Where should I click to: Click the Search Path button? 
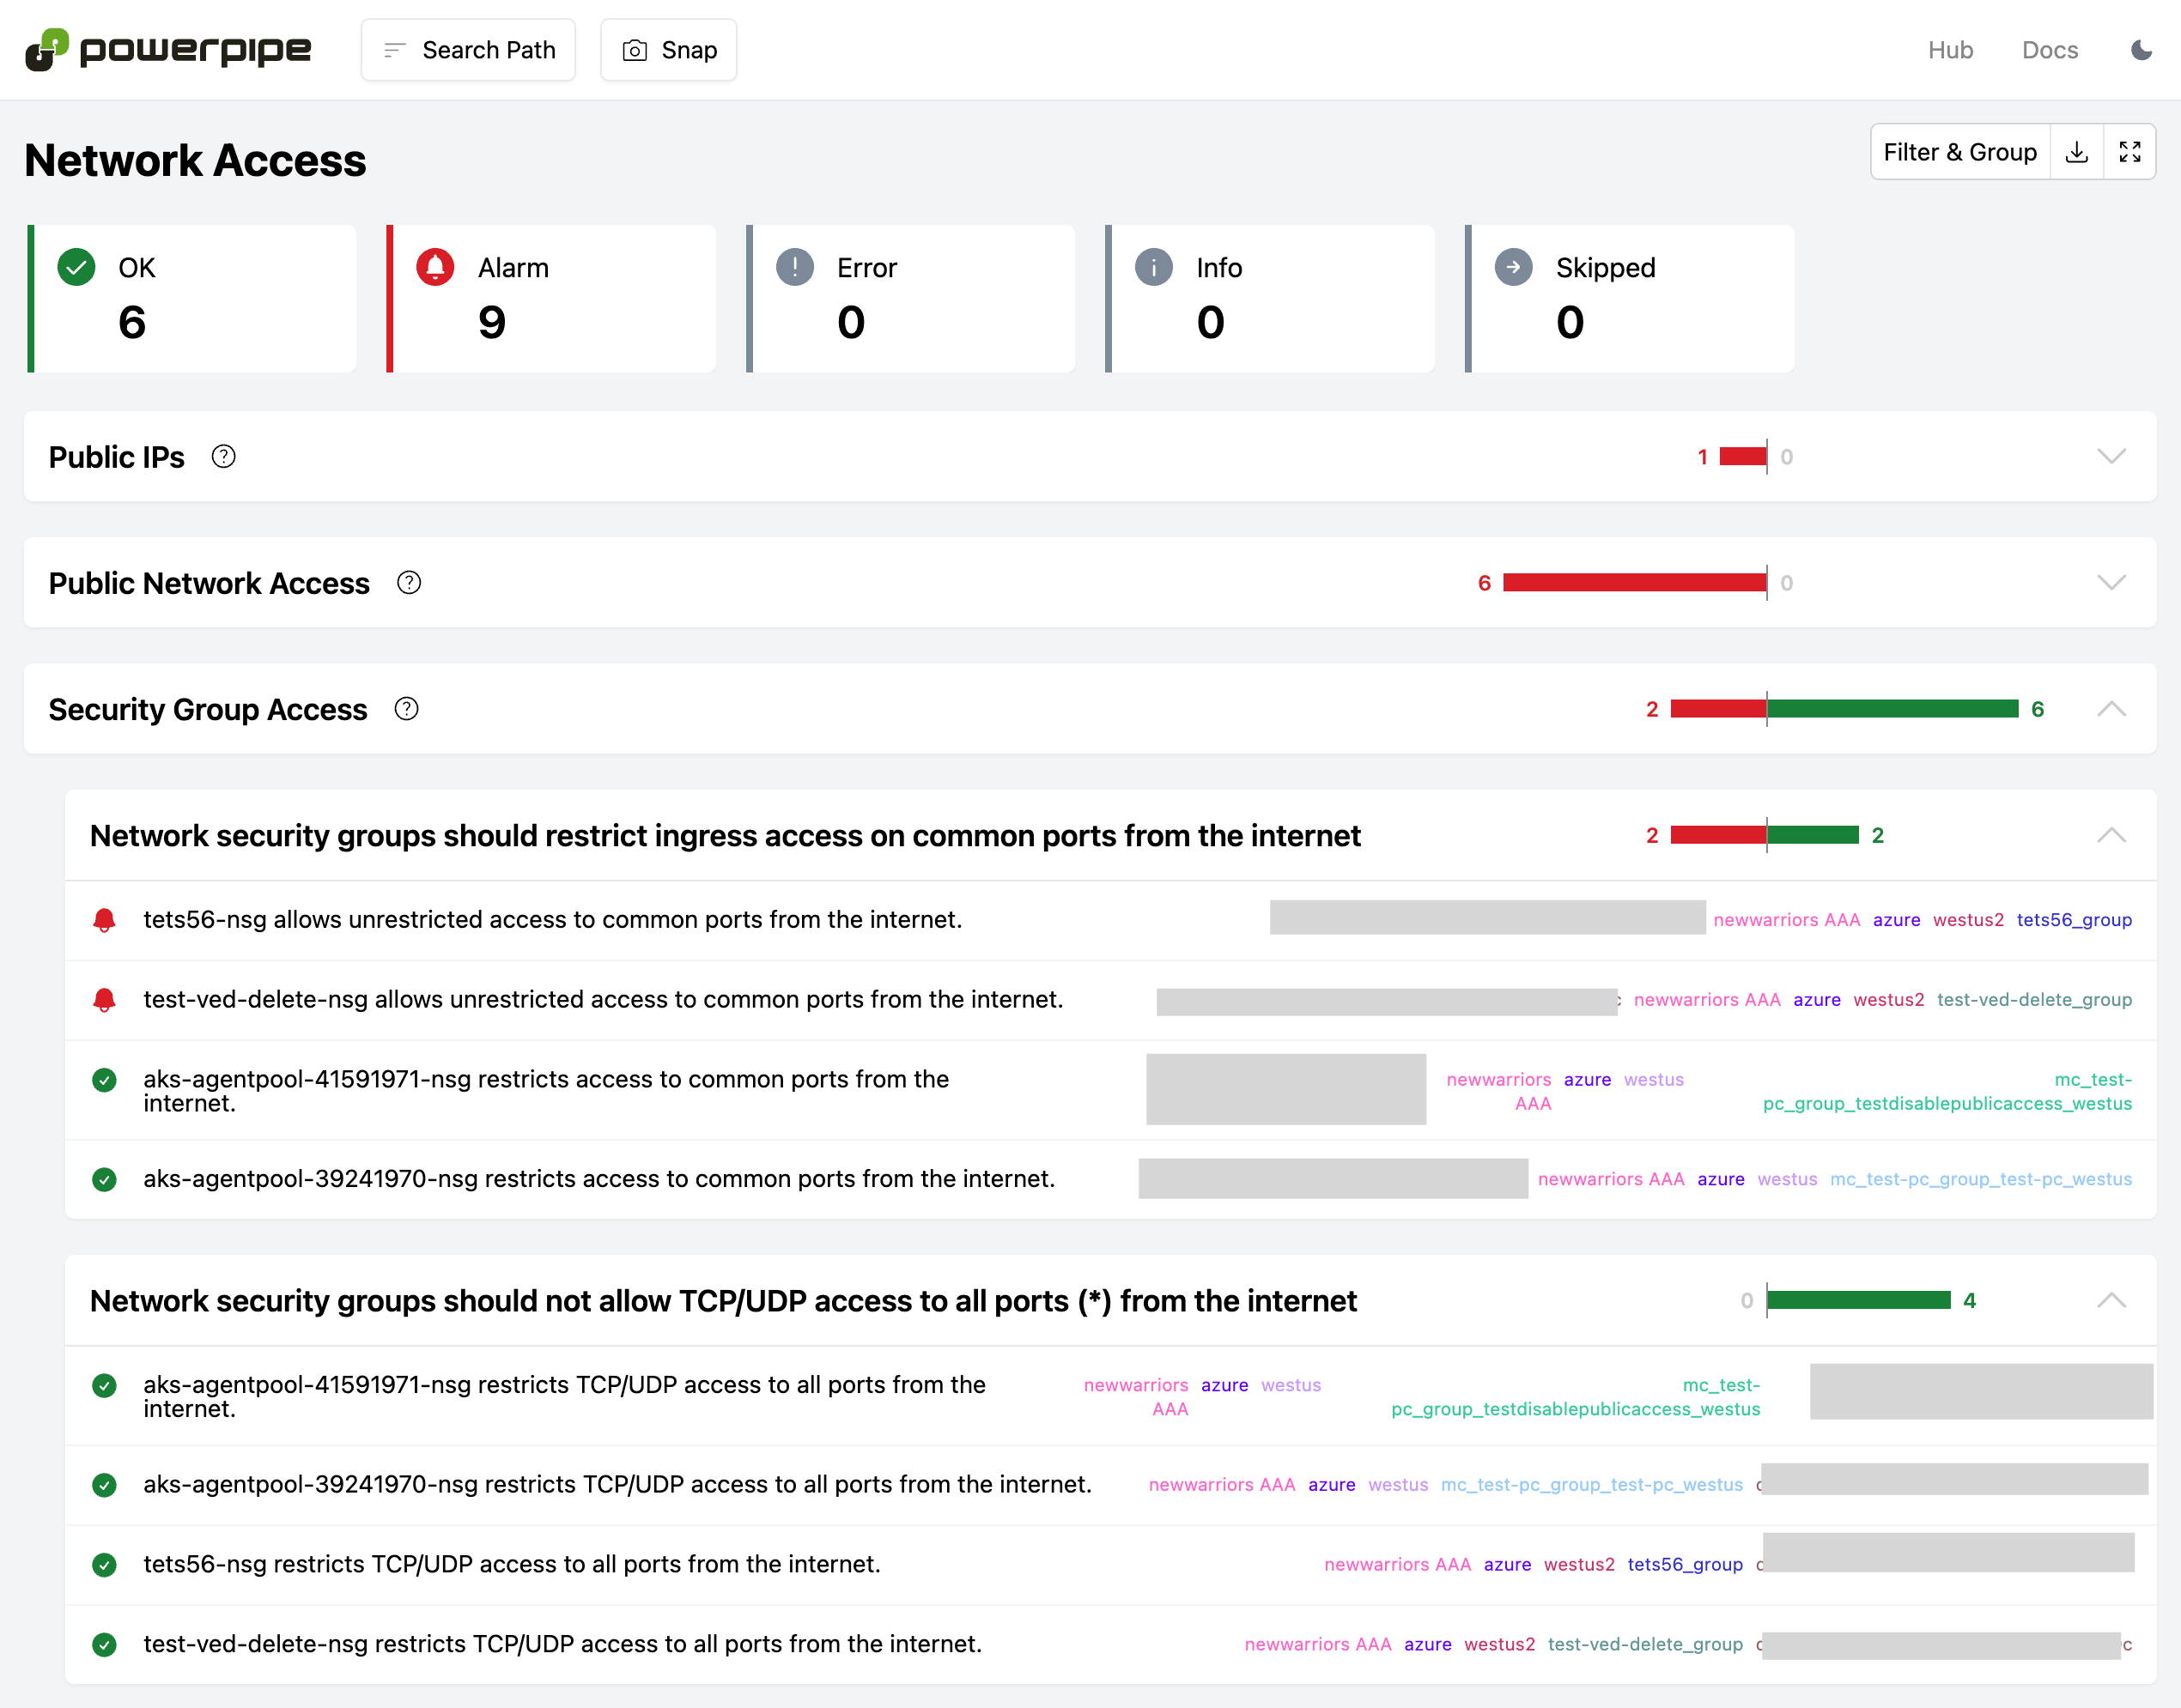pos(468,50)
